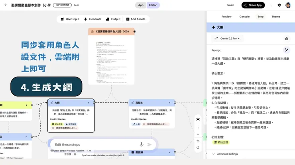Open the Gemini 2.5 Pro model dropdown
The image size is (295, 165).
[227, 38]
